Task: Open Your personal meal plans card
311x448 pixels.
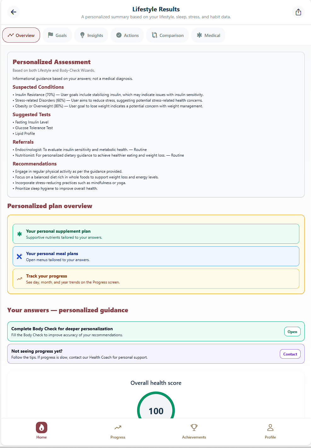Action: 156,256
